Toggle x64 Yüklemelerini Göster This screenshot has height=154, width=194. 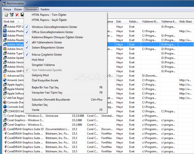66,42
